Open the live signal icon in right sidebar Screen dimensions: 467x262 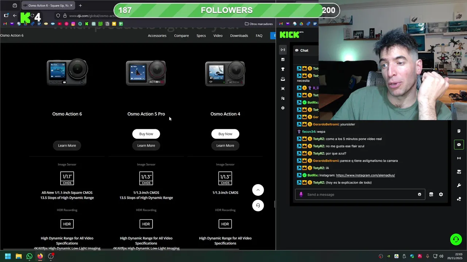459,158
